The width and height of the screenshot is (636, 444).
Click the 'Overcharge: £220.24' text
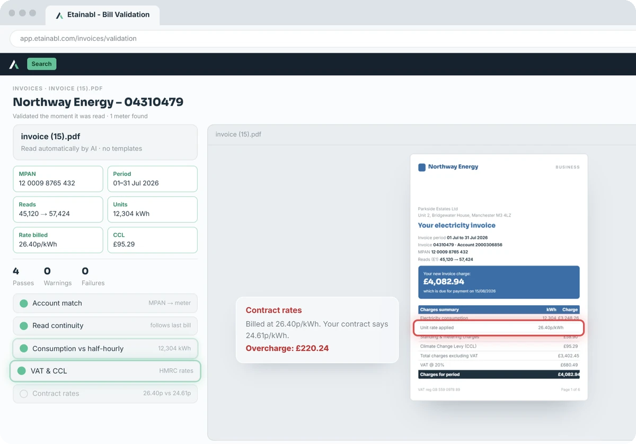point(287,348)
